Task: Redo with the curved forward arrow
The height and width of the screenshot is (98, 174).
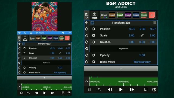Action: (x=70, y=33)
